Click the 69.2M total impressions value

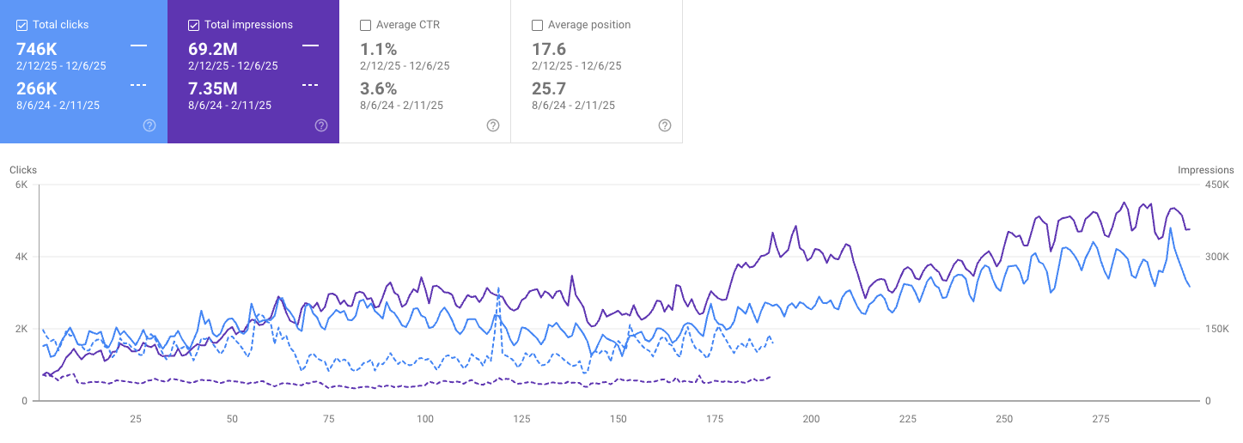coord(213,49)
